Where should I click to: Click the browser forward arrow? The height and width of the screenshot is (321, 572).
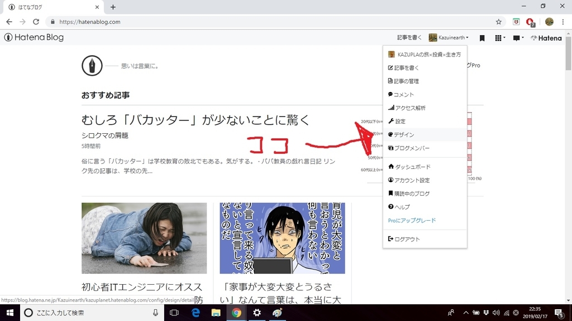click(x=22, y=22)
